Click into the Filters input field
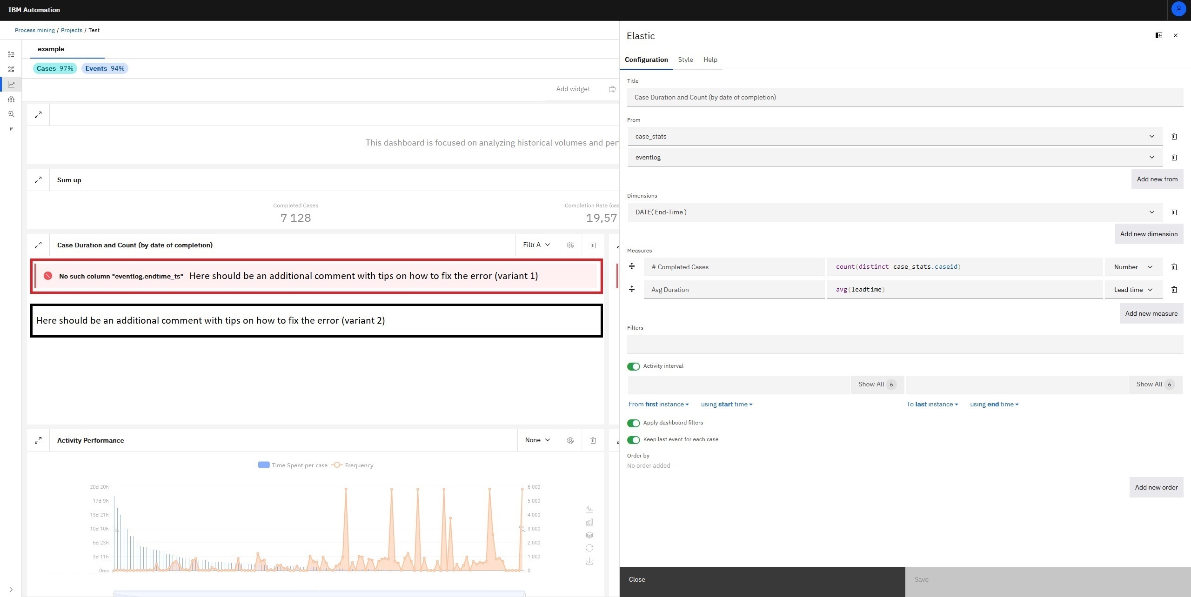The image size is (1191, 597). pos(904,344)
